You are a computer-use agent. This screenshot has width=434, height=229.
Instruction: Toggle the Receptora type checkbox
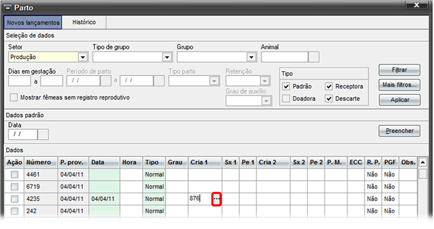pos(329,87)
